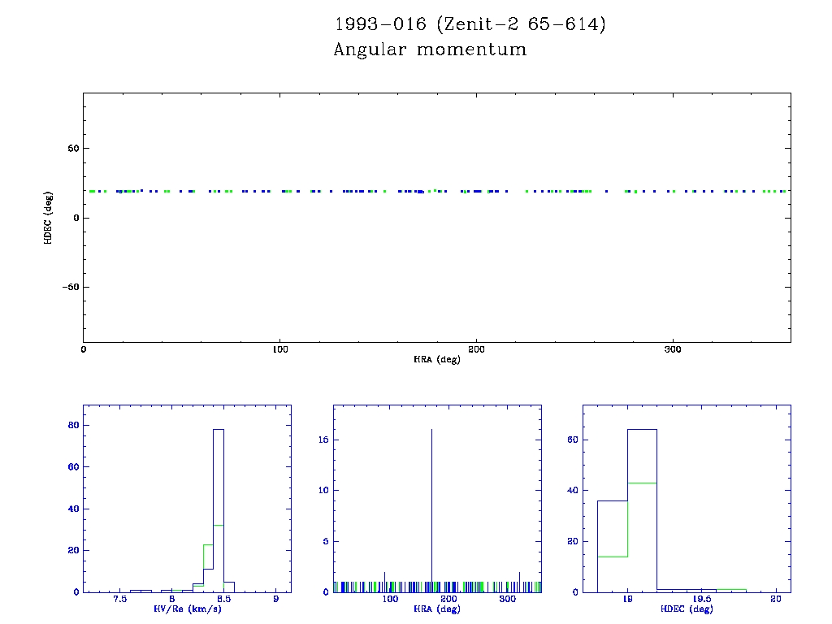The width and height of the screenshot is (832, 624).
Task: Click the "-50" tick label on the scatter plot
Action: [69, 287]
